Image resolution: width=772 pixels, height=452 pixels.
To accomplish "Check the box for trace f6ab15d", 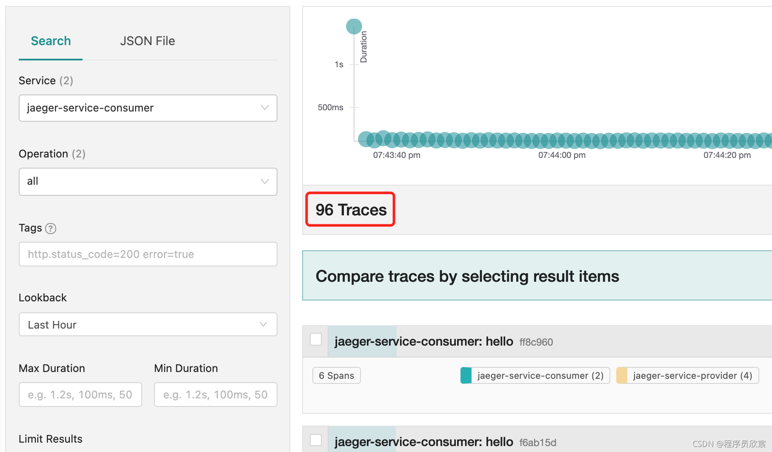I will pyautogui.click(x=316, y=440).
